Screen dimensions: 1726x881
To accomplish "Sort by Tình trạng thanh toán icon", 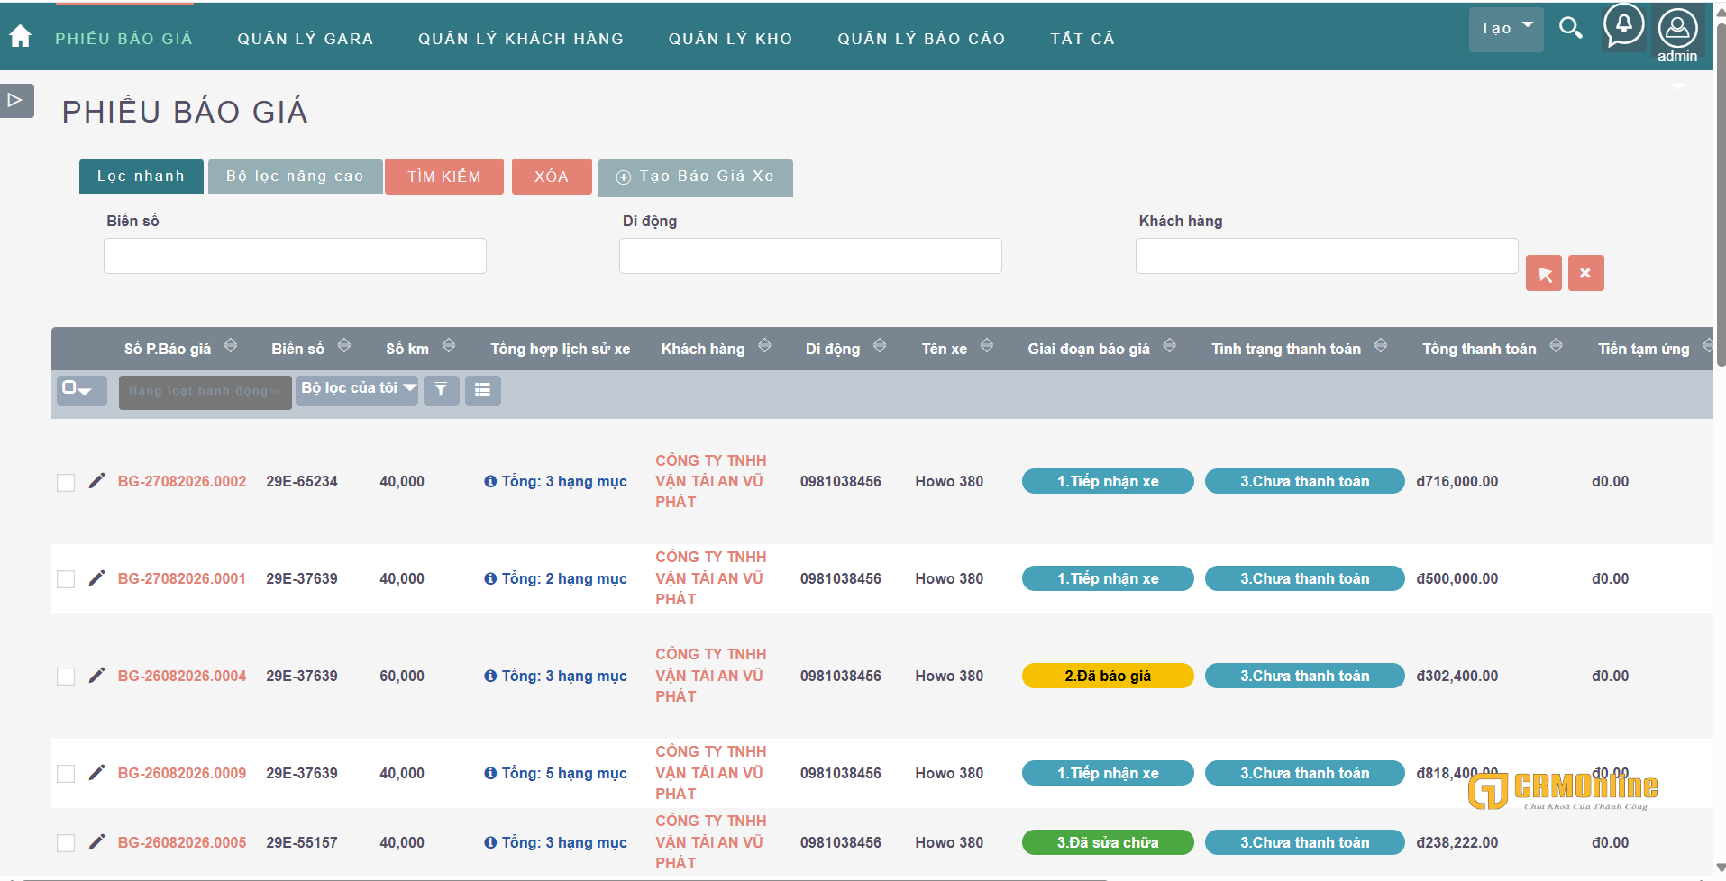I will click(x=1381, y=346).
